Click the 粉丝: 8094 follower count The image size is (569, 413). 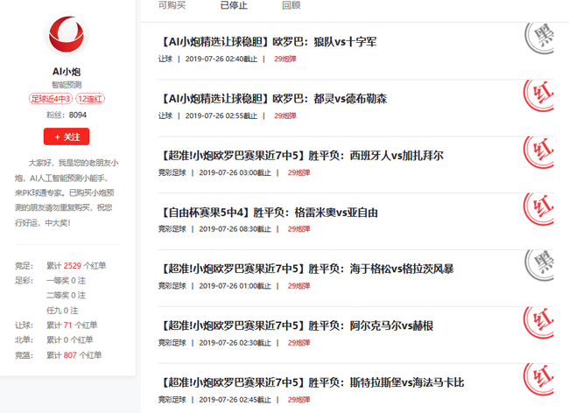pos(67,115)
